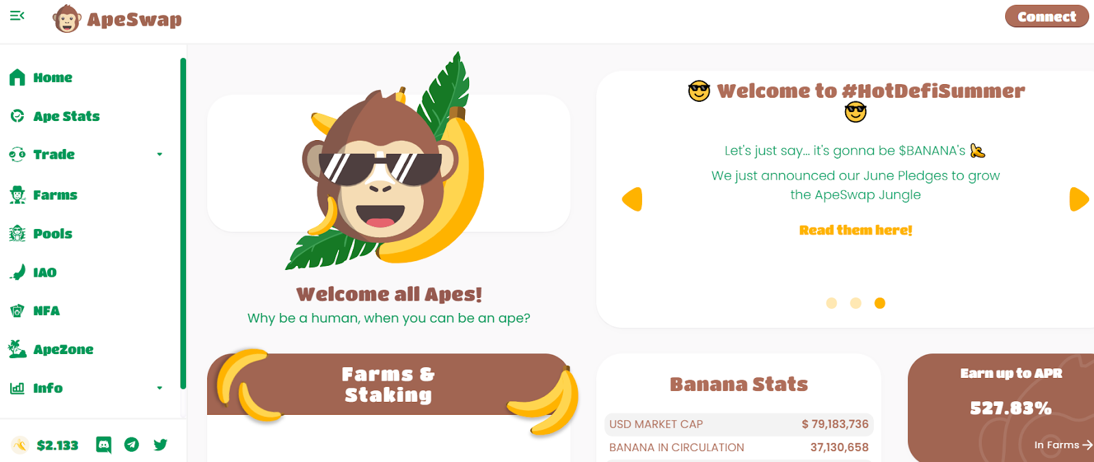Expand the Trade submenu arrow

tap(159, 154)
